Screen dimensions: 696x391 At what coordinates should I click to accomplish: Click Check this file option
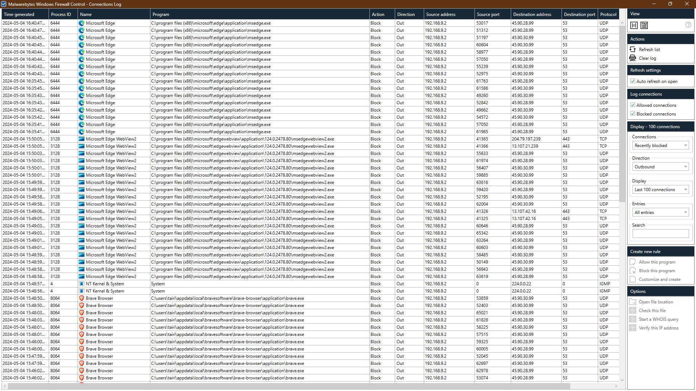(x=652, y=311)
